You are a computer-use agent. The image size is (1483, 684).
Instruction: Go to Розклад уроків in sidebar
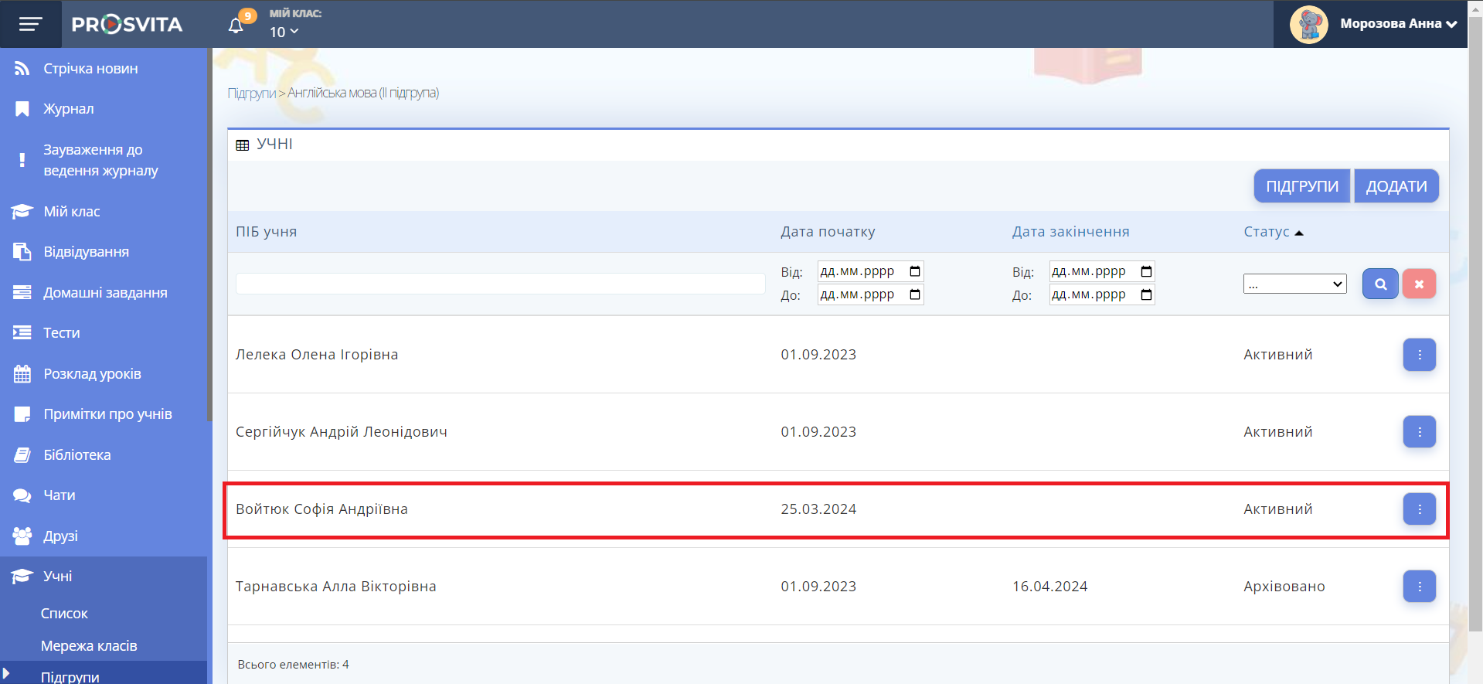click(92, 374)
